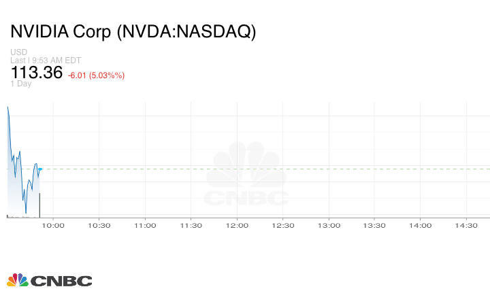Click the red -6.01 (5.03%) change text
Screen dimensions: 490x306
tap(96, 75)
